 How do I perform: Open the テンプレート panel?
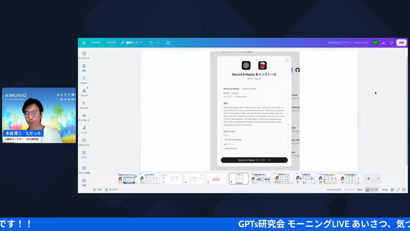pos(84,56)
